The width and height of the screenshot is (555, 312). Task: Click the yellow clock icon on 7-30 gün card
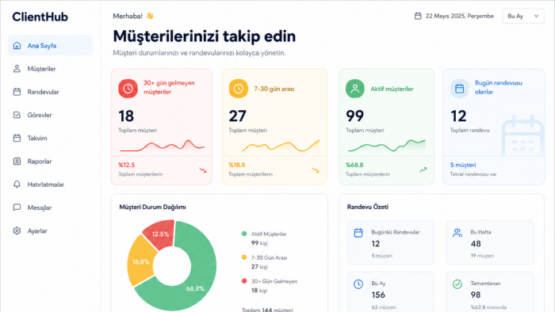(x=238, y=89)
